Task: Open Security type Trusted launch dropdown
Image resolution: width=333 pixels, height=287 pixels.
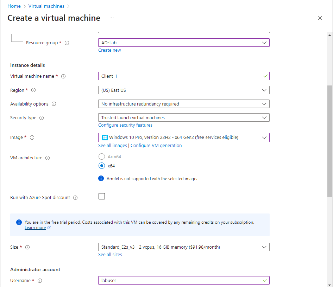Action: [x=184, y=117]
